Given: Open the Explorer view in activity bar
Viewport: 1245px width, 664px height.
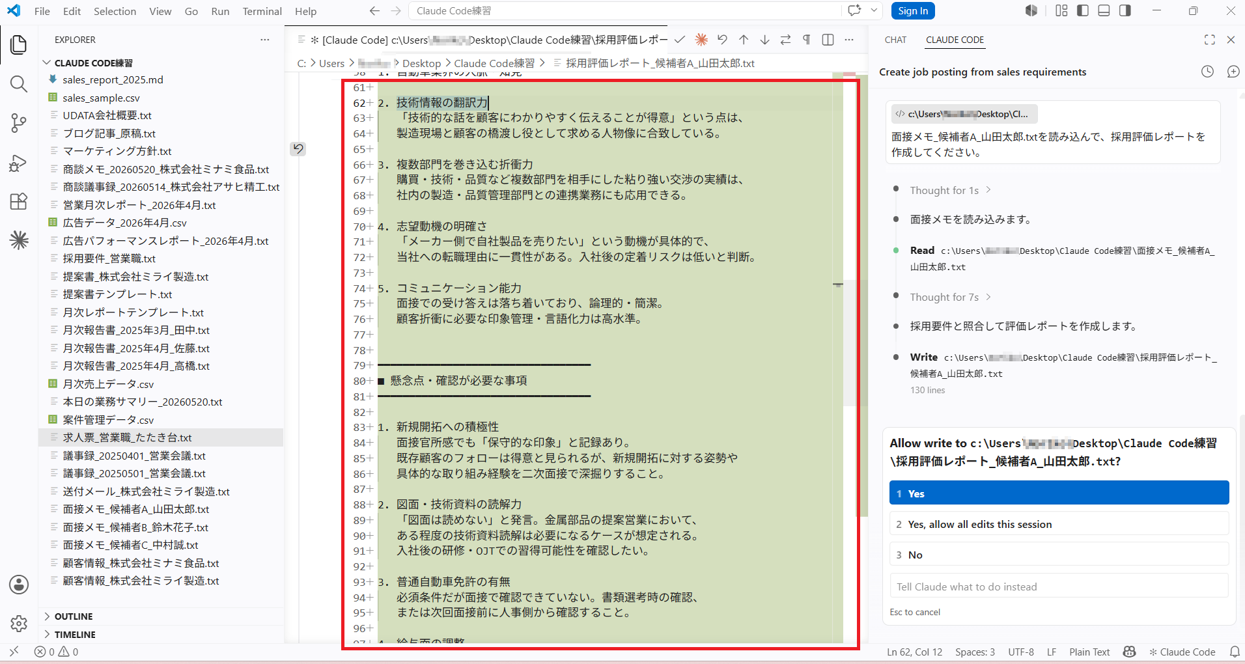Looking at the screenshot, I should click(x=19, y=45).
